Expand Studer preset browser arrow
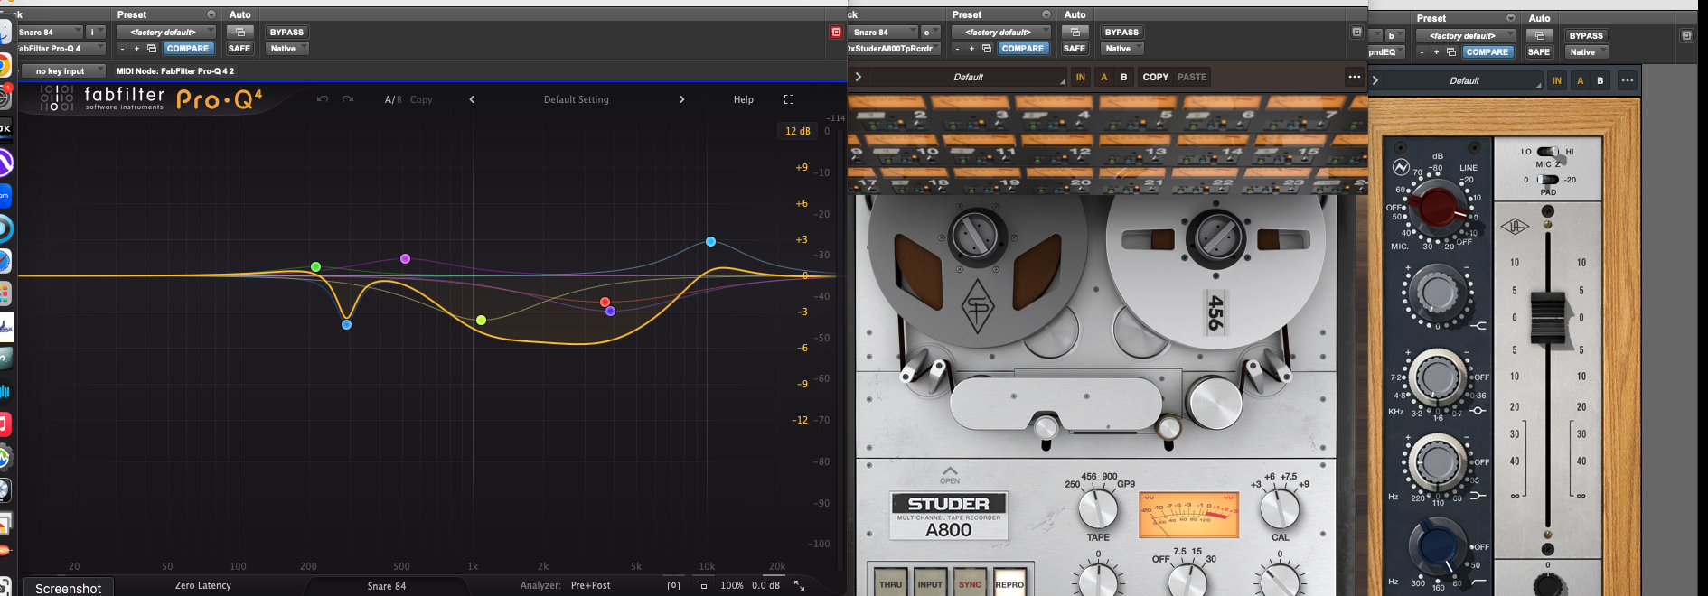Viewport: 1708px width, 596px height. [x=859, y=77]
